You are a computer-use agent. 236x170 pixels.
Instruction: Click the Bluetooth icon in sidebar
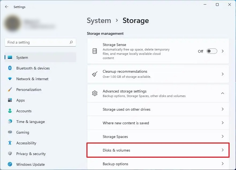(x=10, y=68)
